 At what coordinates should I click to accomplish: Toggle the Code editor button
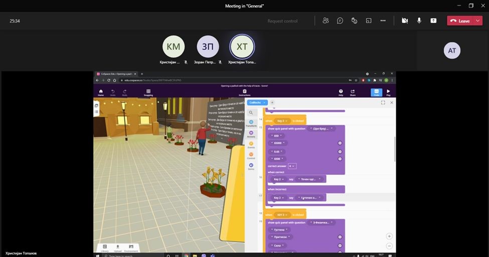click(377, 93)
